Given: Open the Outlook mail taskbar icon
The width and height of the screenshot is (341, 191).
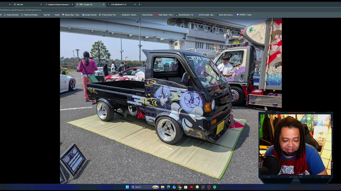Looking at the screenshot, I should click(x=174, y=187).
